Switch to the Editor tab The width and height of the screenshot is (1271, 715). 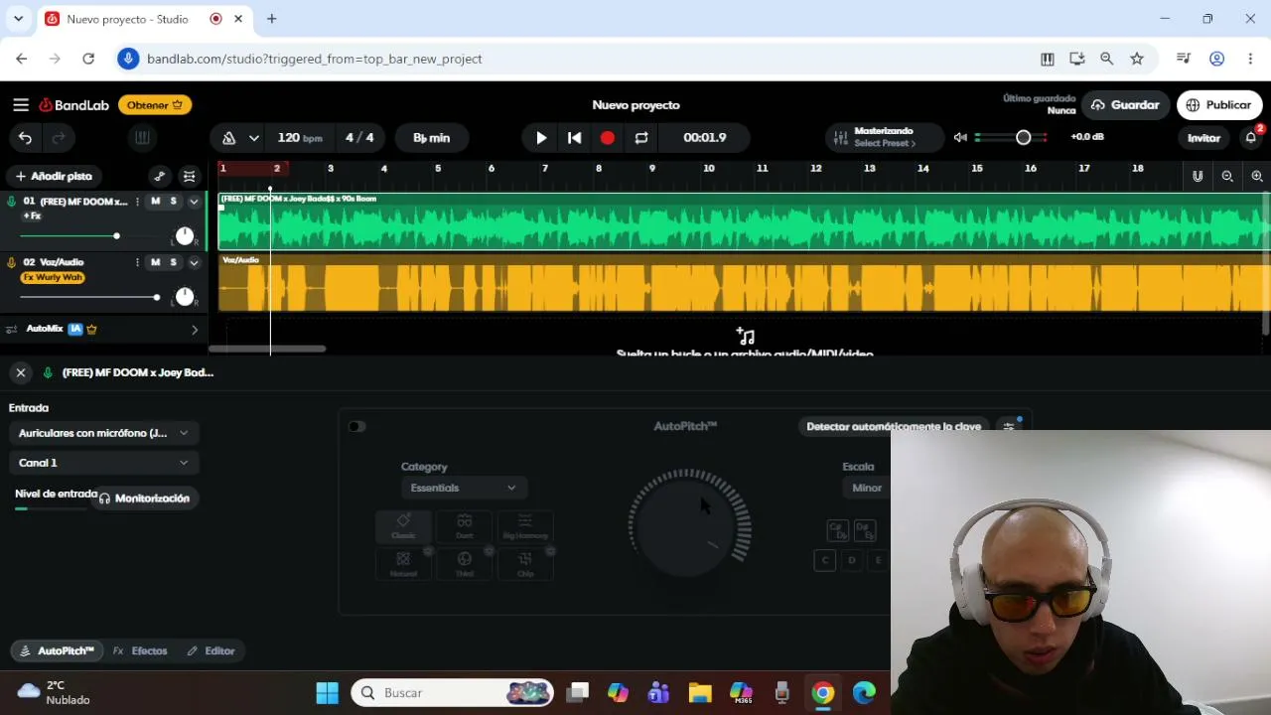coord(211,650)
